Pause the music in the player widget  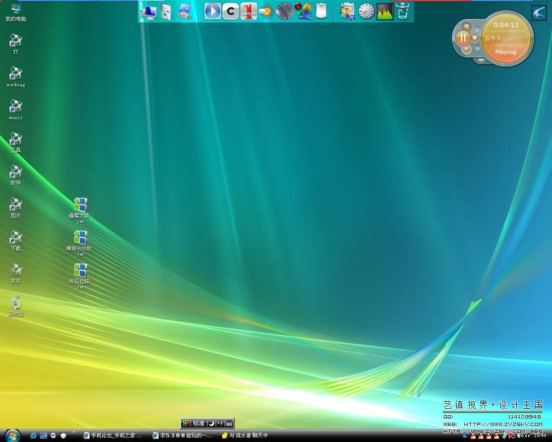tap(462, 38)
